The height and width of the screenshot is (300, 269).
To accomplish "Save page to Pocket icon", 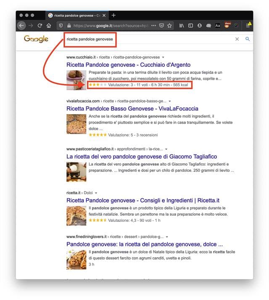I will coord(161,26).
